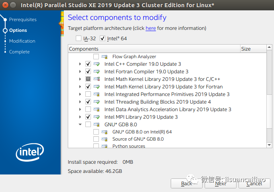Viewport: 274px width, 192px height.
Task: Click the GDB 8.0 on Intel(R) 64 icon
Action: coord(104,132)
